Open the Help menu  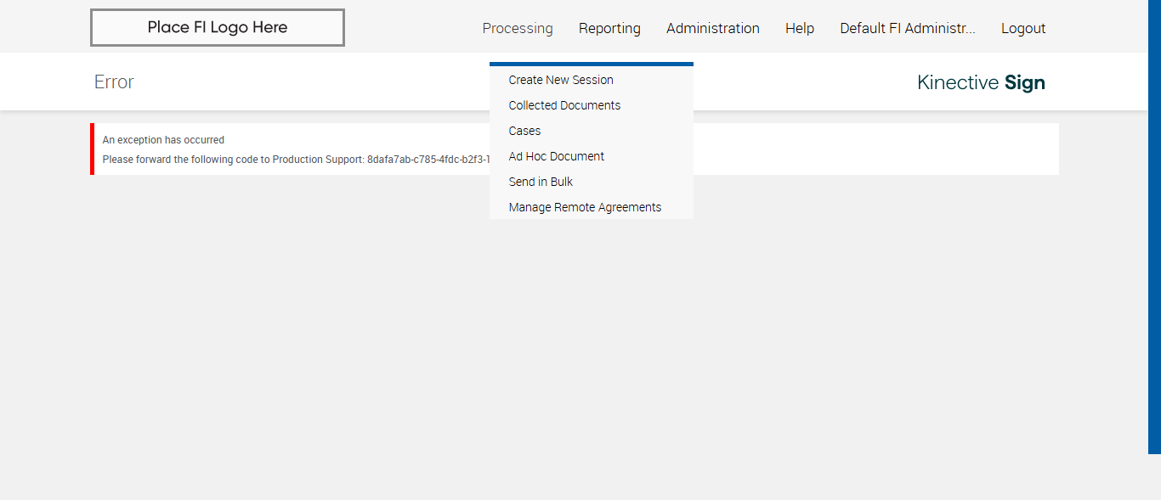coord(799,28)
